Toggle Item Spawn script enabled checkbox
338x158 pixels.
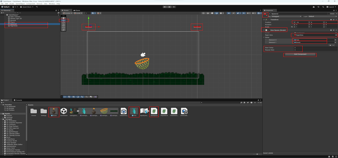point(269,30)
